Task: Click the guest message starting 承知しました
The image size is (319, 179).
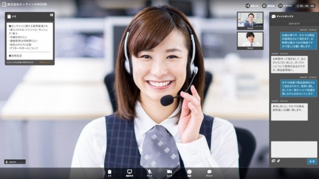Action: click(x=289, y=112)
